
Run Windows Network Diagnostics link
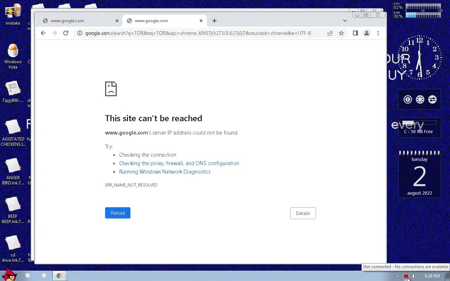coord(165,172)
